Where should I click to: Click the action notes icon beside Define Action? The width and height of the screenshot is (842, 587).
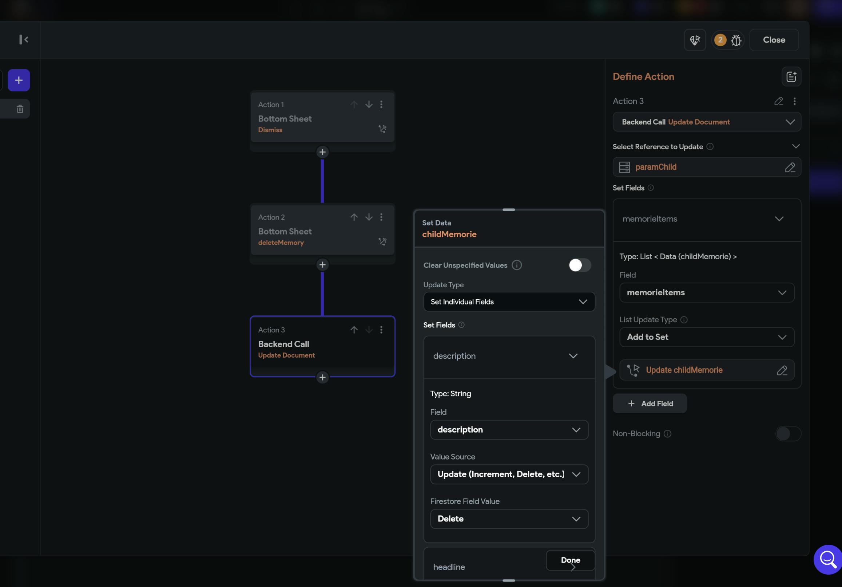click(x=791, y=77)
